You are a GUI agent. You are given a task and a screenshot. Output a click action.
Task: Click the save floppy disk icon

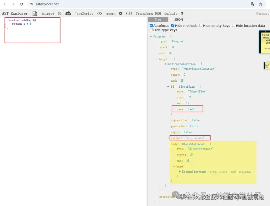tap(59, 13)
